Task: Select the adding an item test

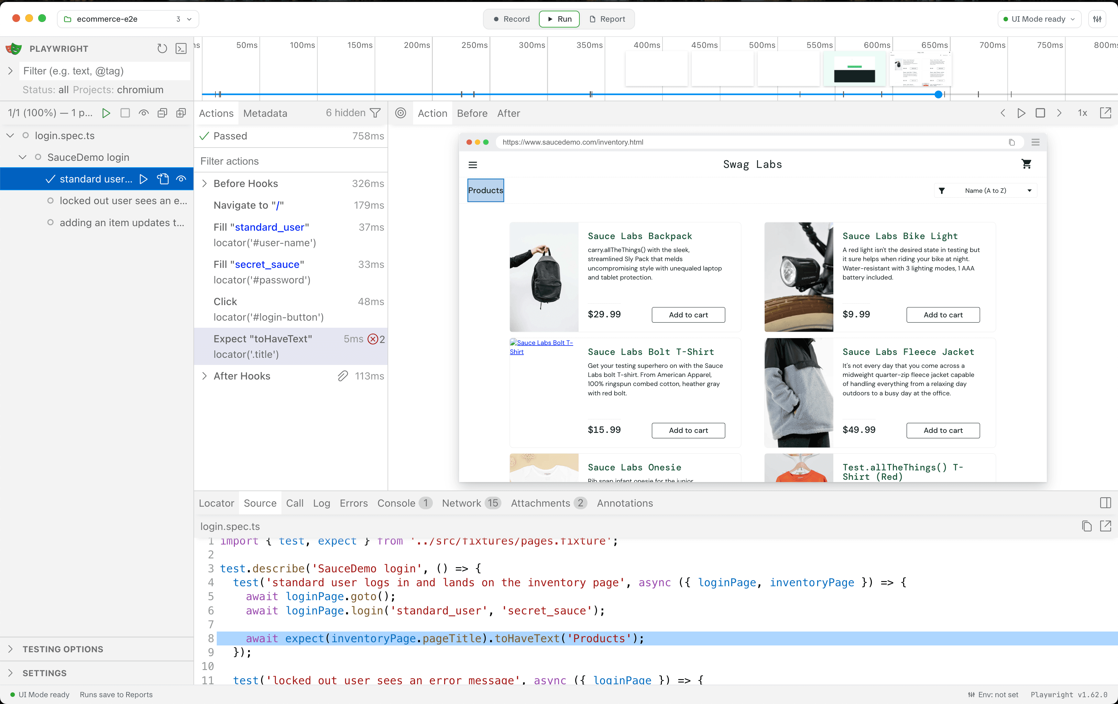Action: pos(122,223)
